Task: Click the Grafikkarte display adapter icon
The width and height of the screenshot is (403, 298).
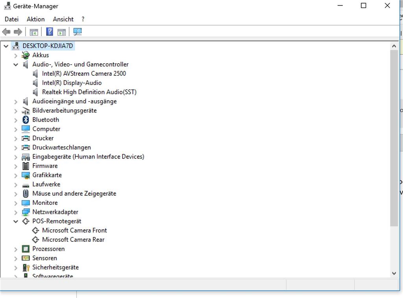Action: tap(26, 175)
